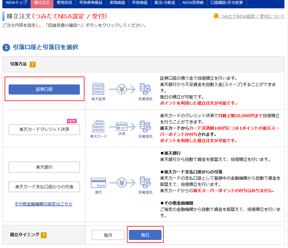Click help icon beside つみたてNISA設定 link
288x248 pixels.
pyautogui.click(x=216, y=16)
